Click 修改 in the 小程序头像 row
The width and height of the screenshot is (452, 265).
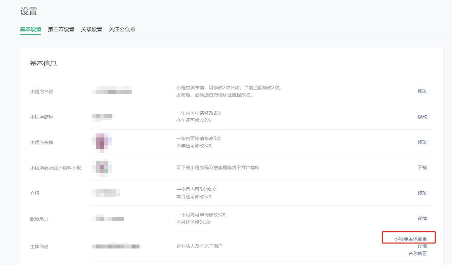click(x=422, y=142)
